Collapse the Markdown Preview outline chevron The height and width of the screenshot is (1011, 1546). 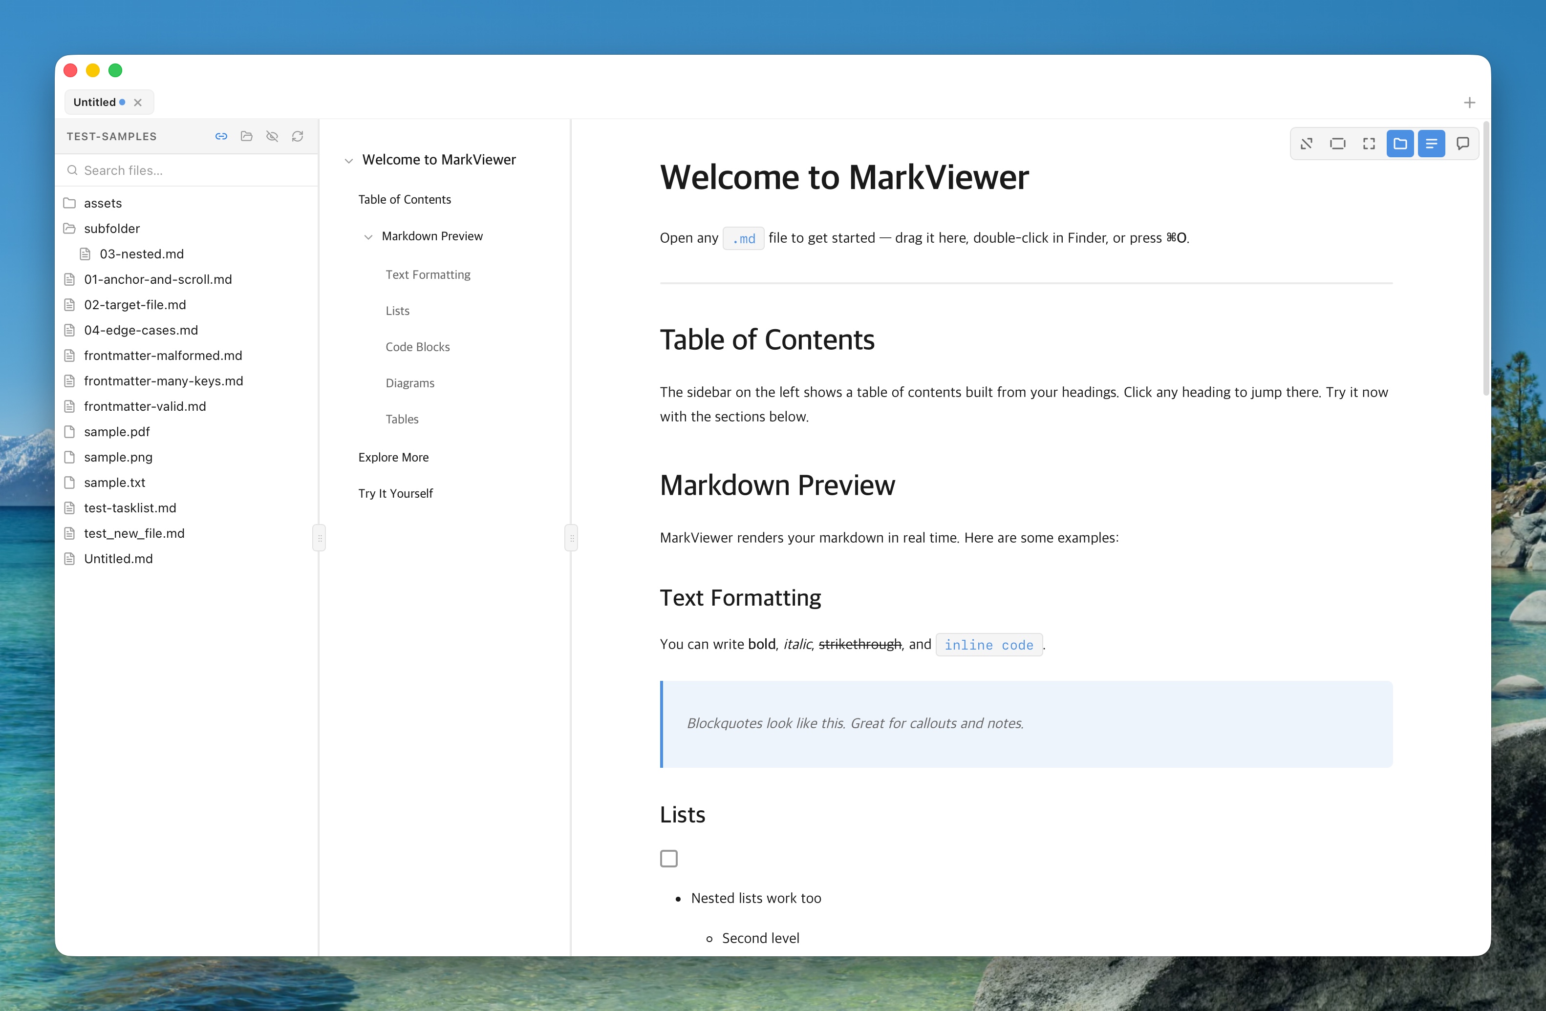(368, 237)
